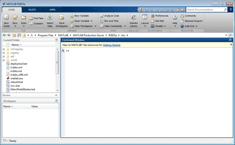This screenshot has height=145, width=235.
Task: Go forward in folder history
Action: (9, 35)
